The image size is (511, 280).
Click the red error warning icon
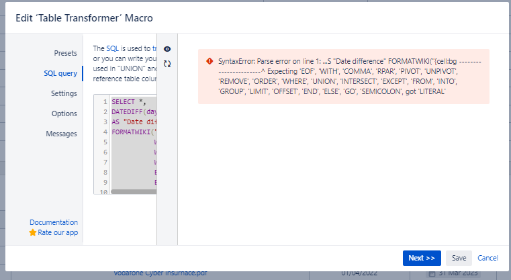(x=210, y=61)
